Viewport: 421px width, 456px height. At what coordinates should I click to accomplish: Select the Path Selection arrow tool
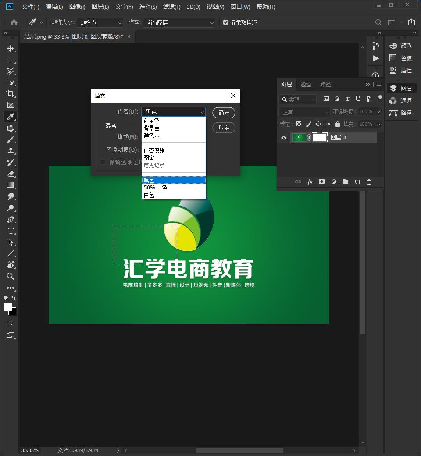click(11, 242)
